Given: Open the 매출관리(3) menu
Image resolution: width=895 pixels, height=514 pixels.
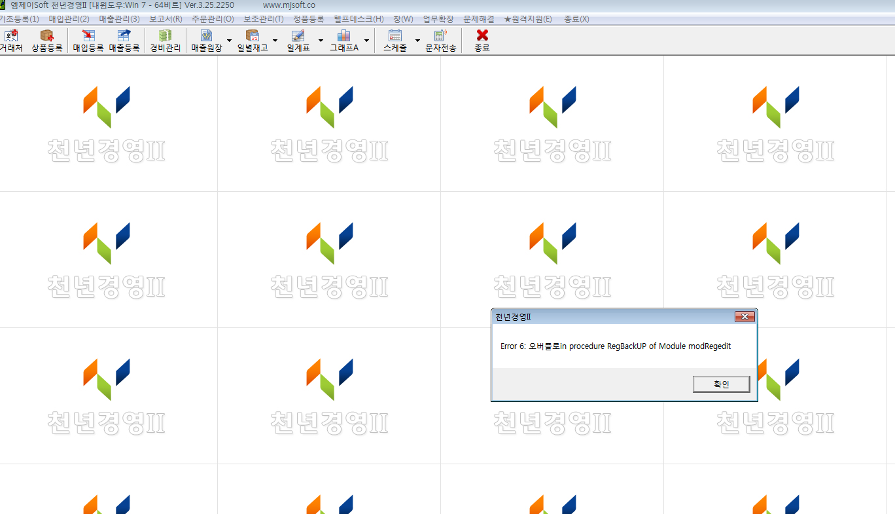Looking at the screenshot, I should tap(119, 19).
